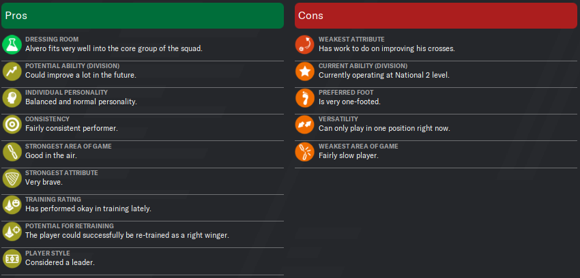Click the Potential for Retraining icon
The width and height of the screenshot is (580, 278).
[x=12, y=231]
